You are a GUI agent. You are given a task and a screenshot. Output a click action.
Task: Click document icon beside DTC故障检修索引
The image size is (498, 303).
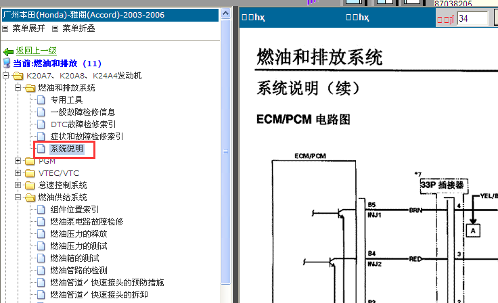[x=41, y=124]
